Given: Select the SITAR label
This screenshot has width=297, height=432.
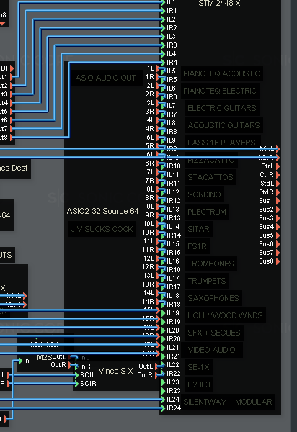Looking at the screenshot, I should click(198, 229).
